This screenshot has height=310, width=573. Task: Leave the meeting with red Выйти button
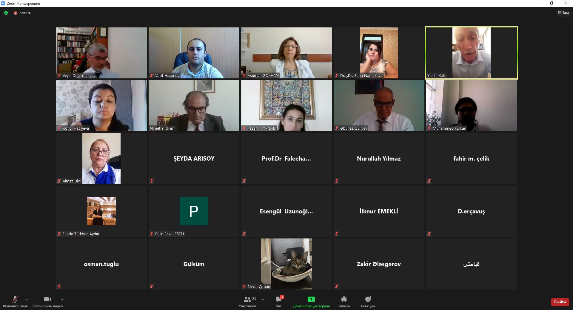[560, 302]
